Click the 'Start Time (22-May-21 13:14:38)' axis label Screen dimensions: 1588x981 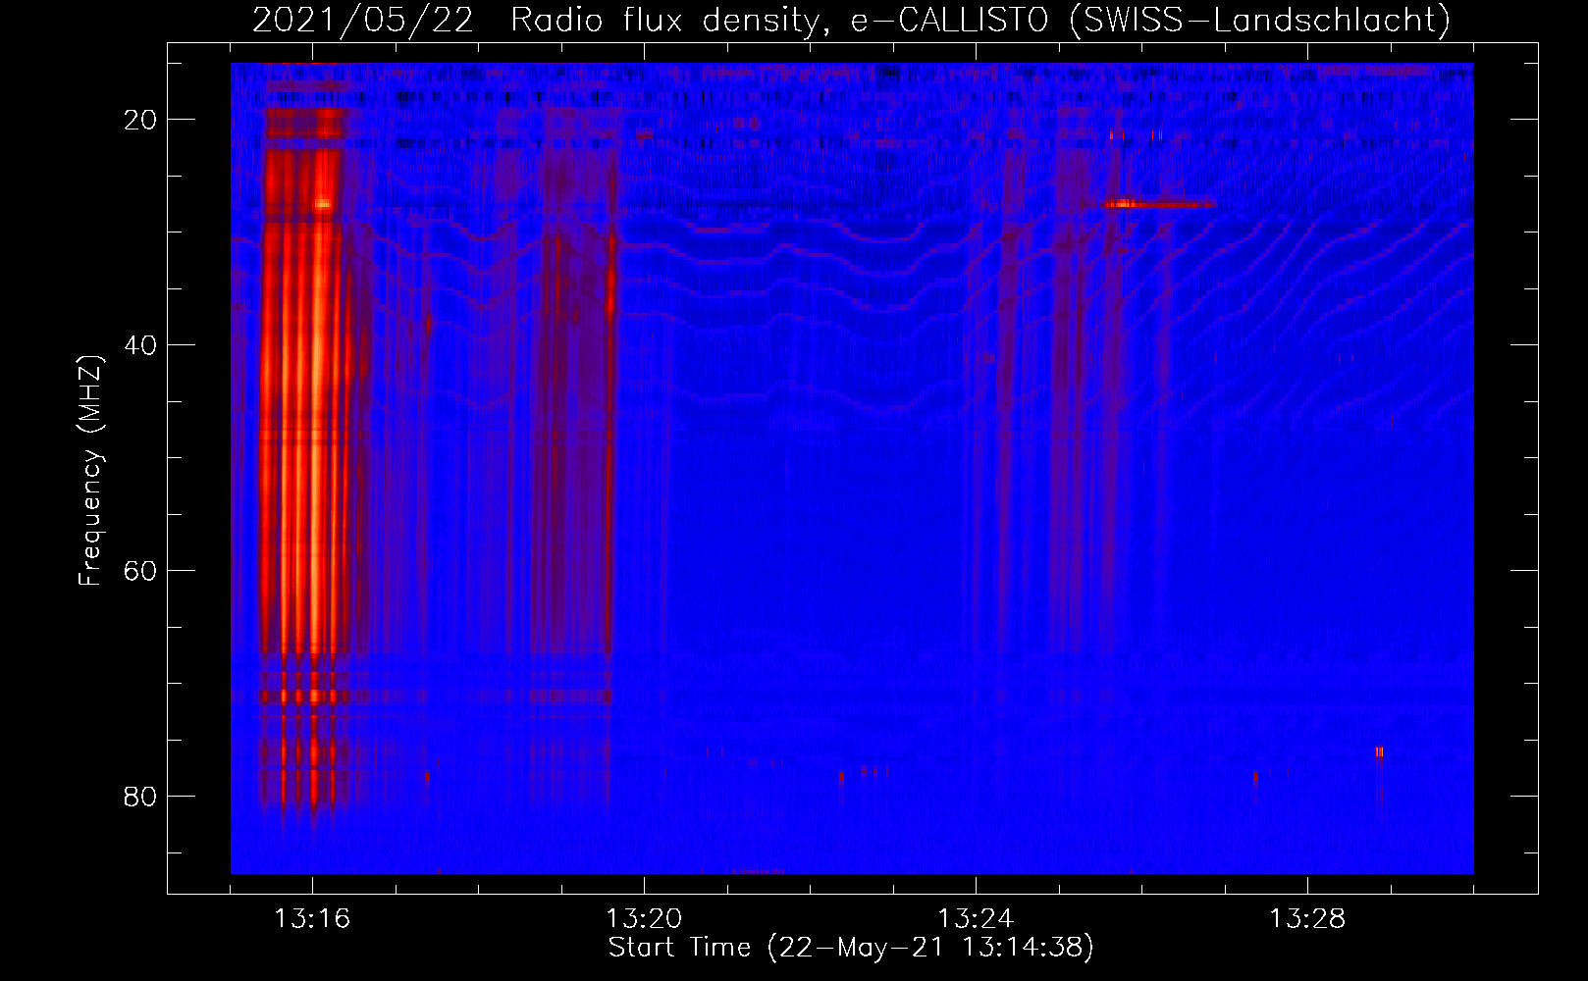851,948
